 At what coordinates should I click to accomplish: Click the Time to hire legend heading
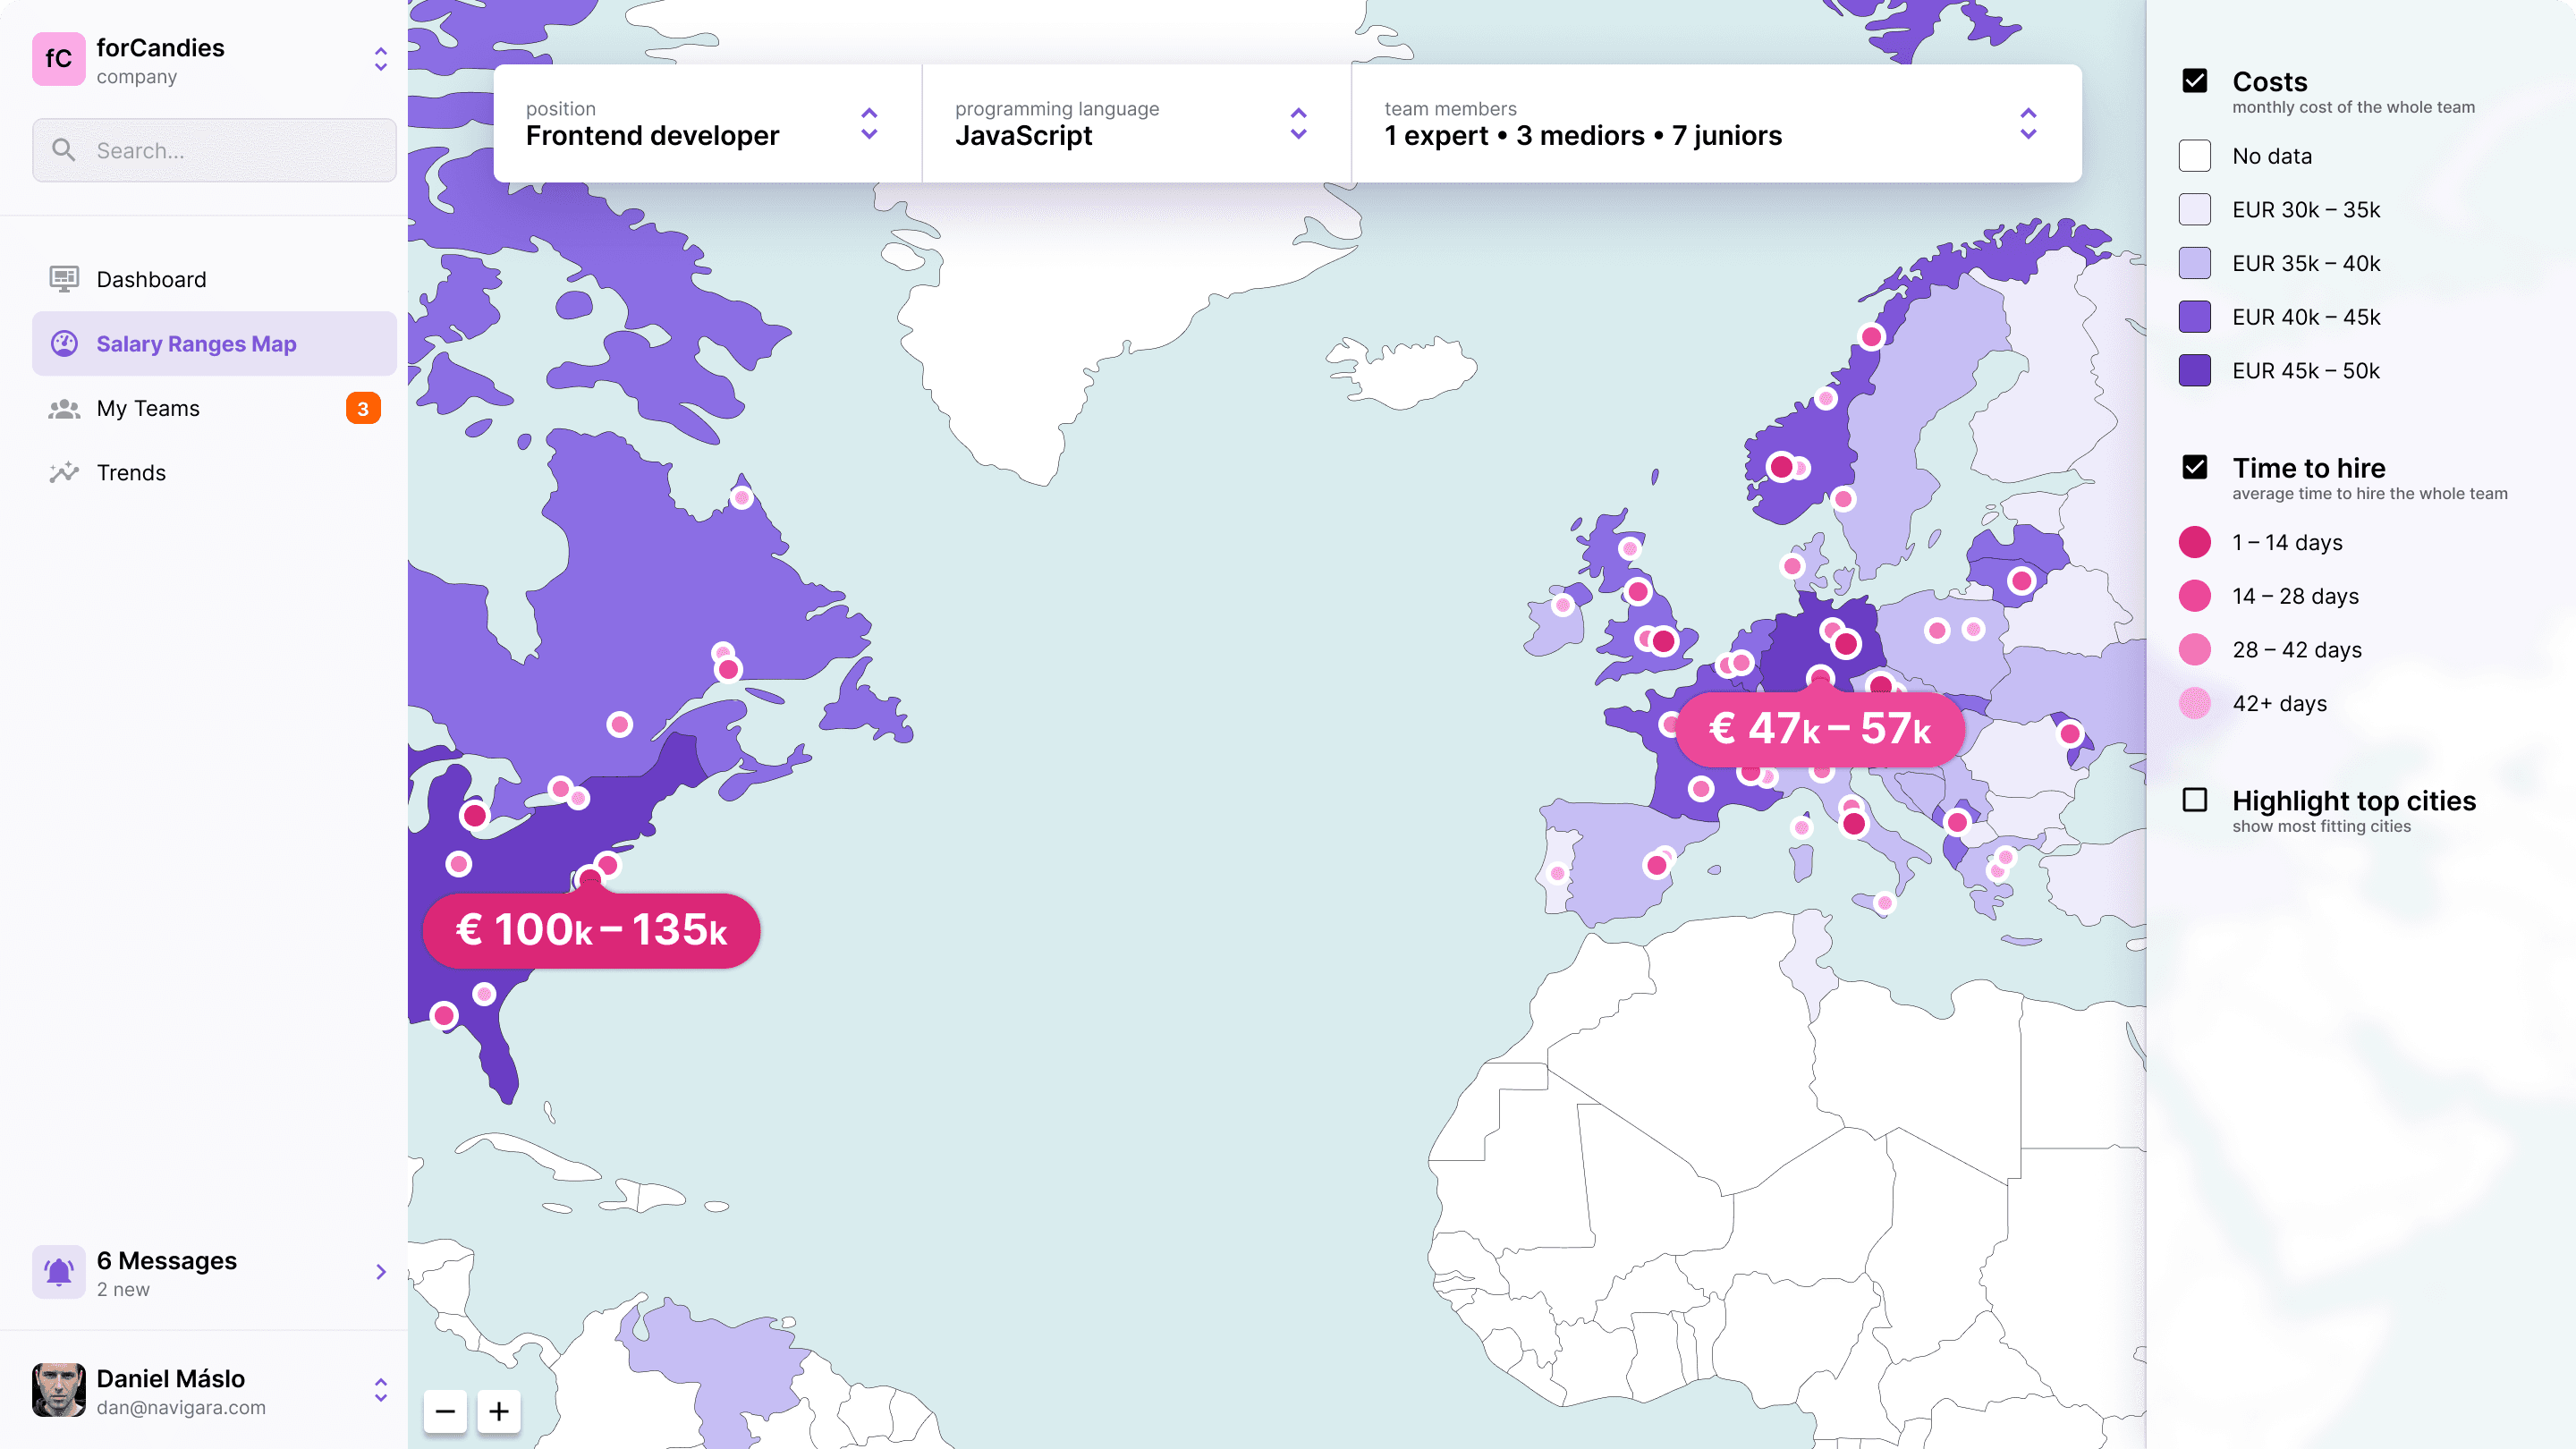coord(2308,467)
